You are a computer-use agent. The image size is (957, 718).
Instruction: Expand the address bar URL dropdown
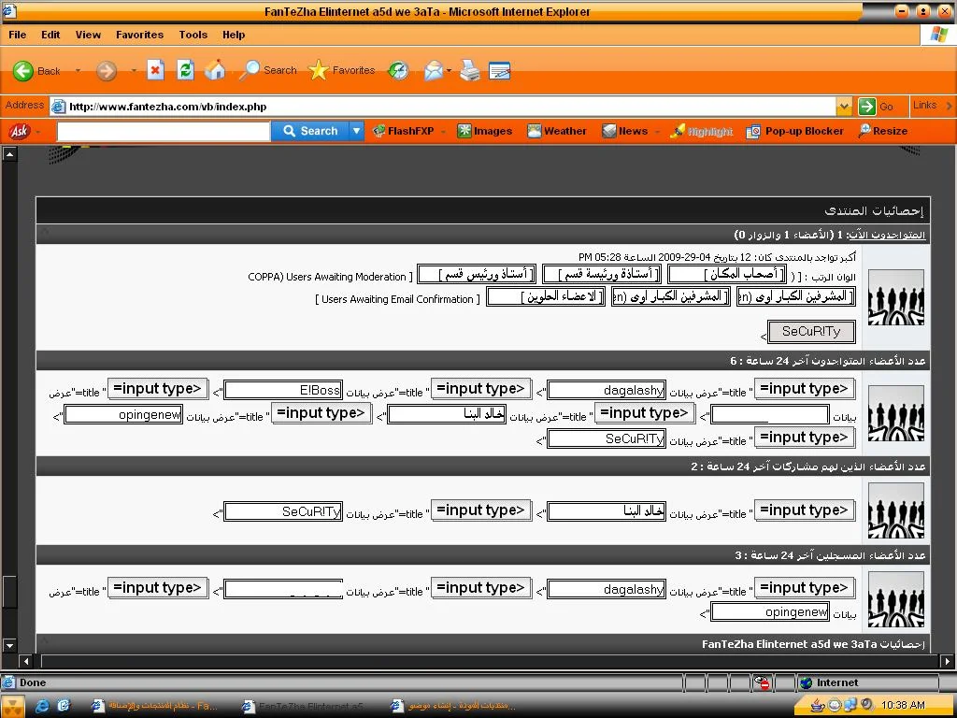[x=844, y=107]
